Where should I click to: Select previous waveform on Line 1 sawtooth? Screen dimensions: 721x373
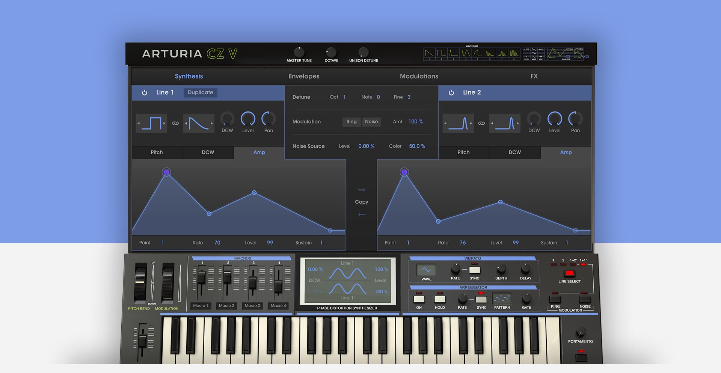(186, 123)
